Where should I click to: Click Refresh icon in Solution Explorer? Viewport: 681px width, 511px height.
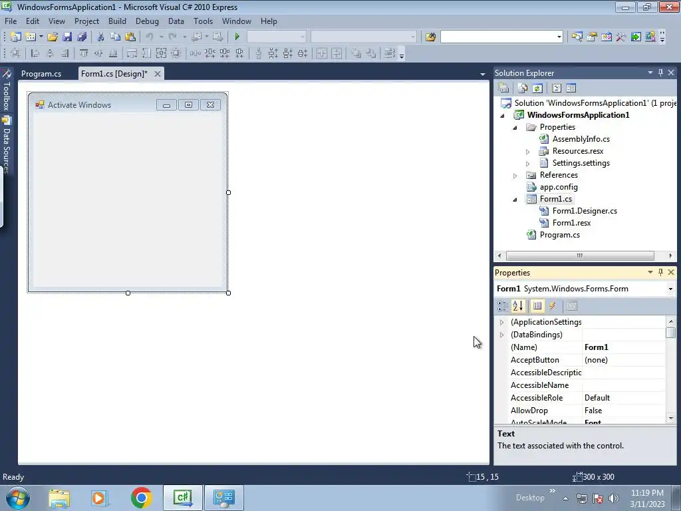tap(537, 88)
